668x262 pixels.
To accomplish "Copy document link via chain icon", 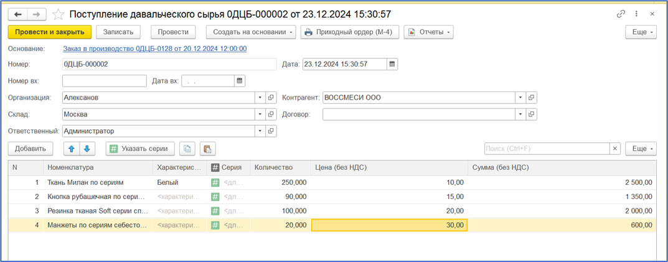I will (x=621, y=14).
